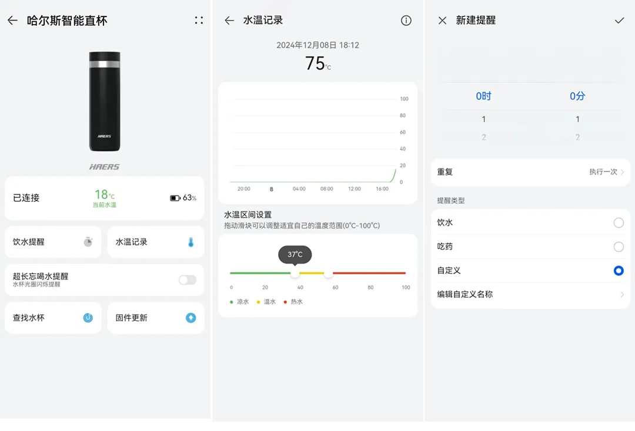Go back from the 水温记录 screen
The height and width of the screenshot is (431, 635).
[x=229, y=20]
